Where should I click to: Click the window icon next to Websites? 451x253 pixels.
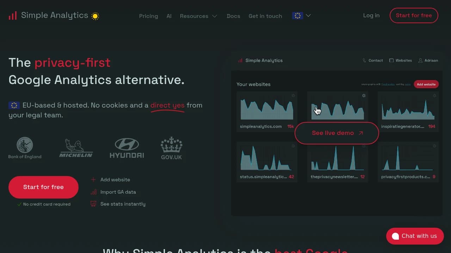[391, 60]
